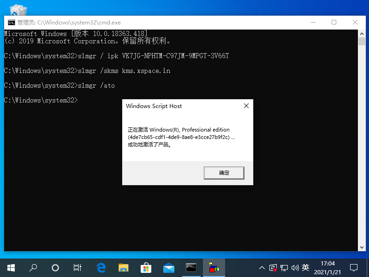Open Microsoft Store from the taskbar

[x=146, y=267]
